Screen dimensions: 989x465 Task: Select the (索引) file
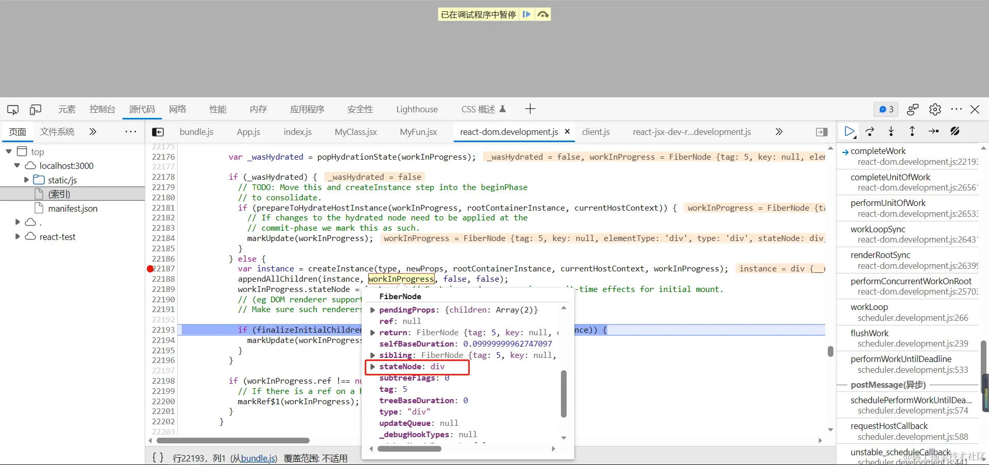59,194
